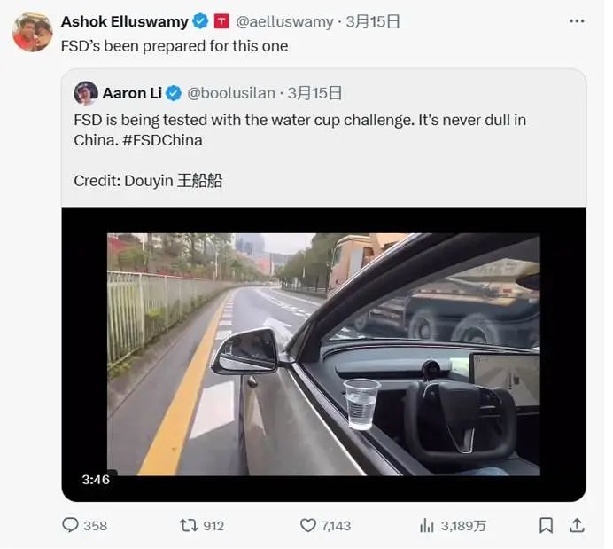Like the post with heart icon

point(308,525)
